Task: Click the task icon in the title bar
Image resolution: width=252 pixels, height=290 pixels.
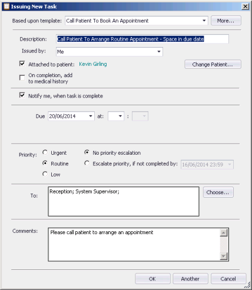Action: [6, 6]
